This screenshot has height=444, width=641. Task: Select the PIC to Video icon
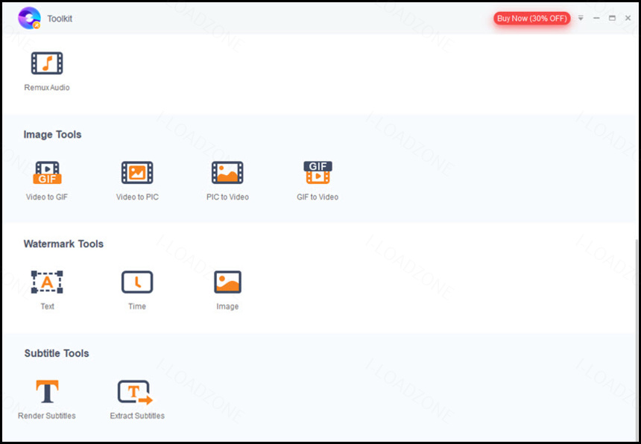click(x=227, y=172)
